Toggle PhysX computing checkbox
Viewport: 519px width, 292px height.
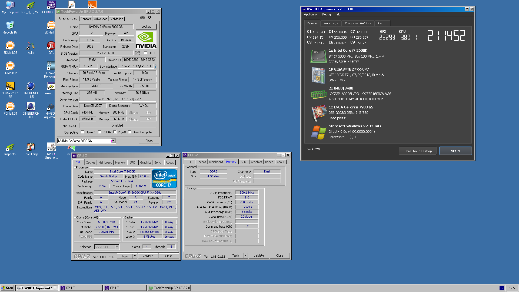pyautogui.click(x=115, y=132)
